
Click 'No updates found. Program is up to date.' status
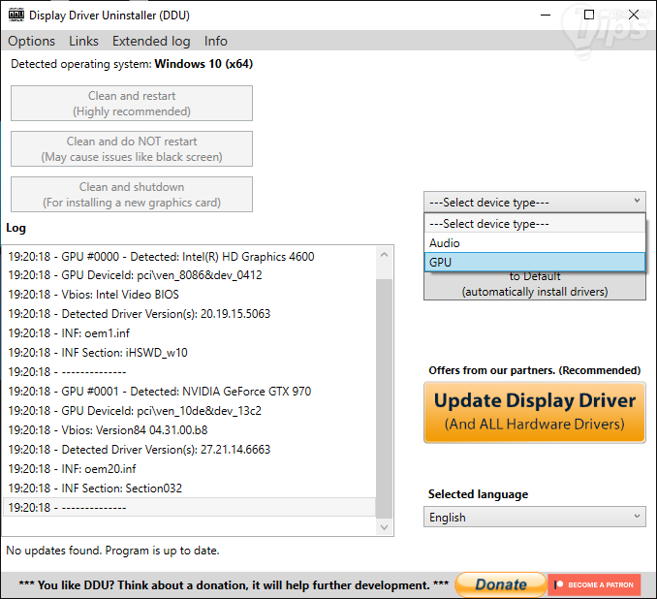point(112,551)
